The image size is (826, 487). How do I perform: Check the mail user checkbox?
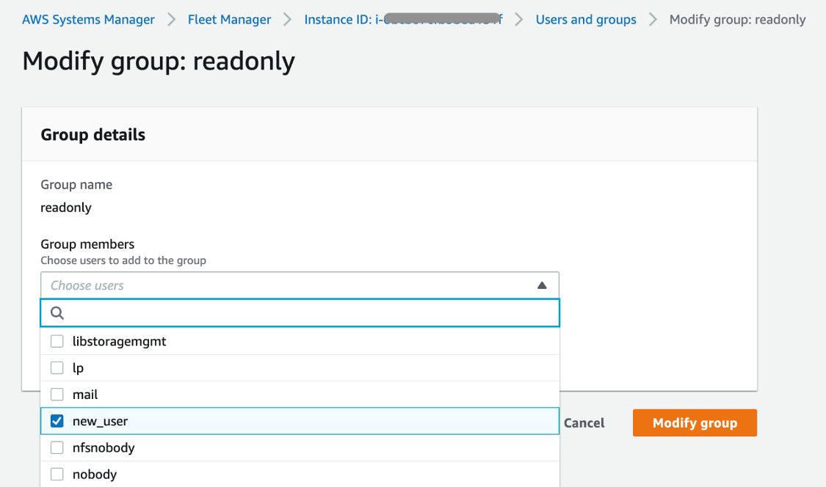[x=57, y=394]
